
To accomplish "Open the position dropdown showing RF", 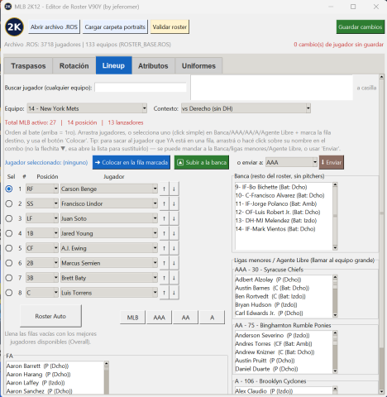I will coord(42,189).
